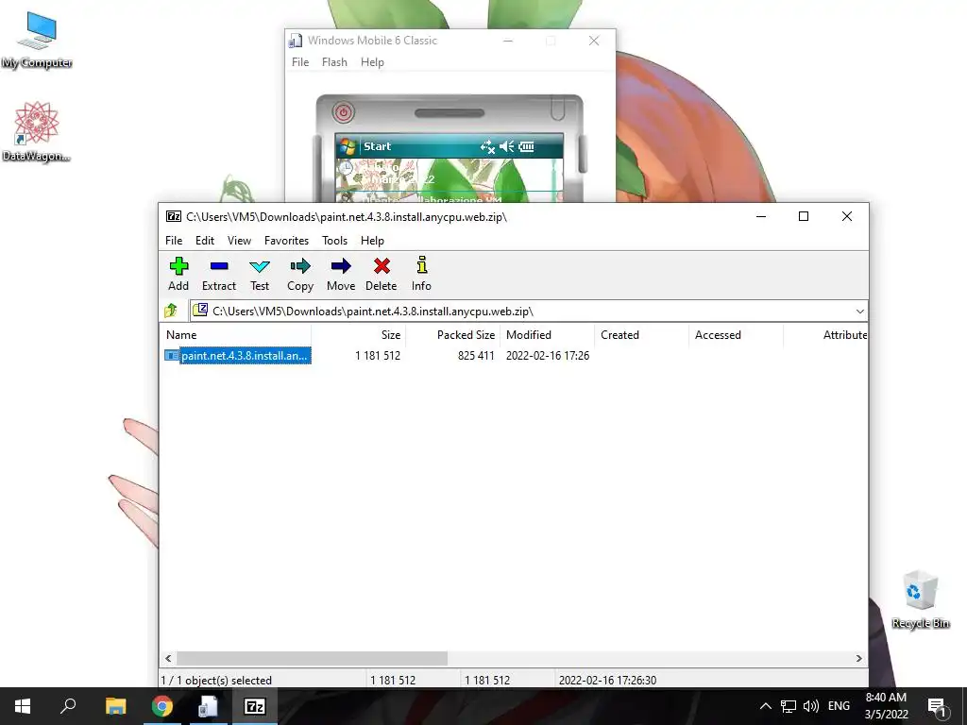Click the 2022-02-16 17:26 modified cell

coord(548,356)
